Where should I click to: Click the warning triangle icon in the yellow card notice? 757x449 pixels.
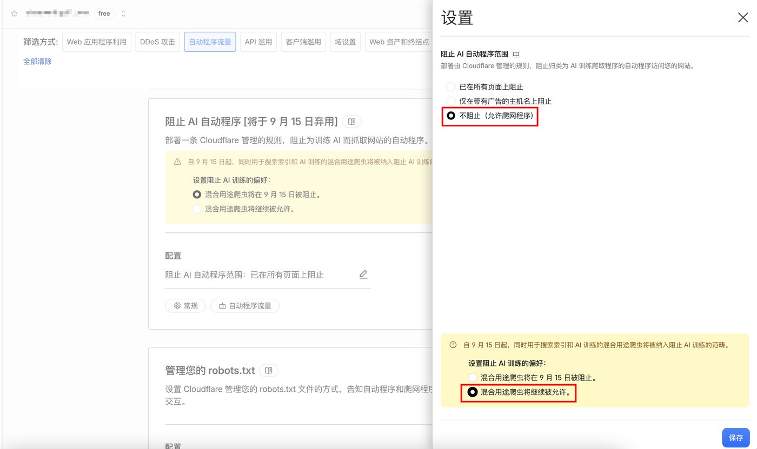pyautogui.click(x=177, y=162)
